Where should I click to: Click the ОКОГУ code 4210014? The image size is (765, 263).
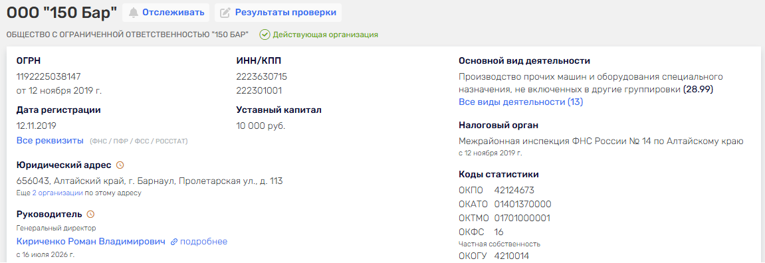point(511,256)
